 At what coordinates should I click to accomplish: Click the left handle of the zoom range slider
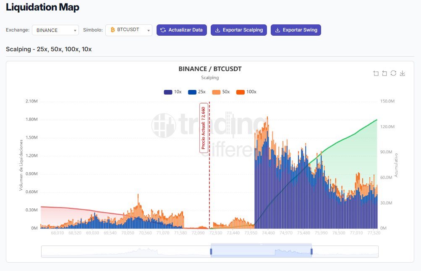[x=211, y=251]
